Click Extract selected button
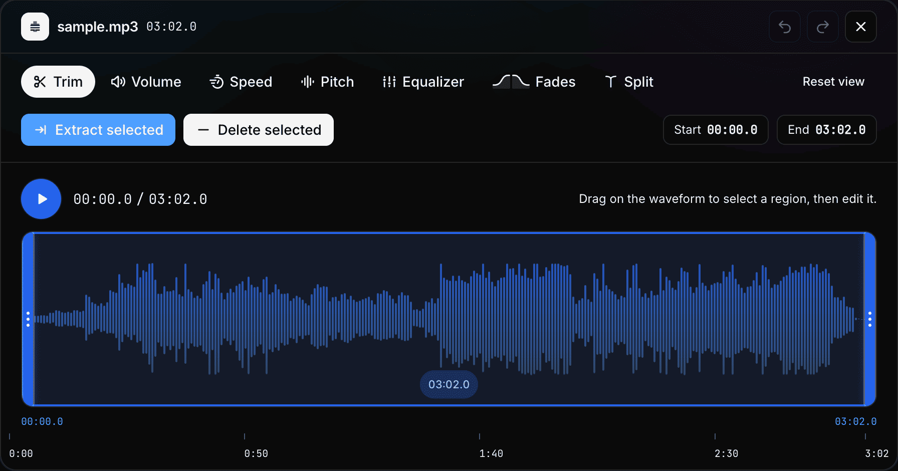Screen dimensions: 898x471 pyautogui.click(x=98, y=130)
